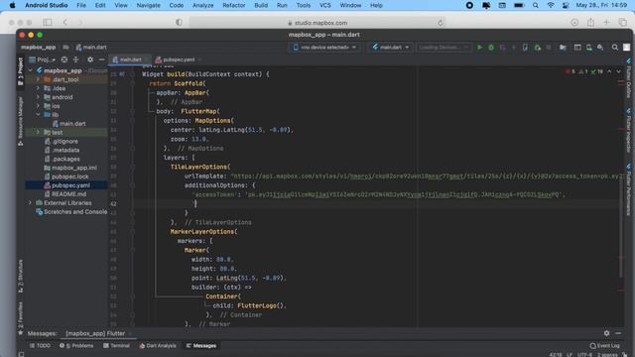Click hot reload attach icon in toolbar

537,48
